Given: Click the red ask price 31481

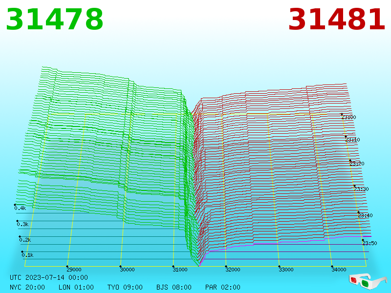Looking at the screenshot, I should [x=337, y=20].
